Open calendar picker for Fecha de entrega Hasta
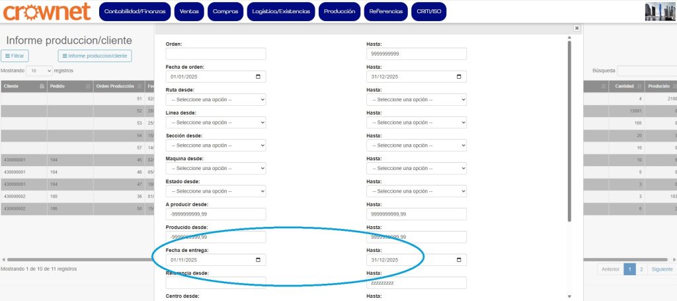The height and width of the screenshot is (301, 677). coord(459,259)
